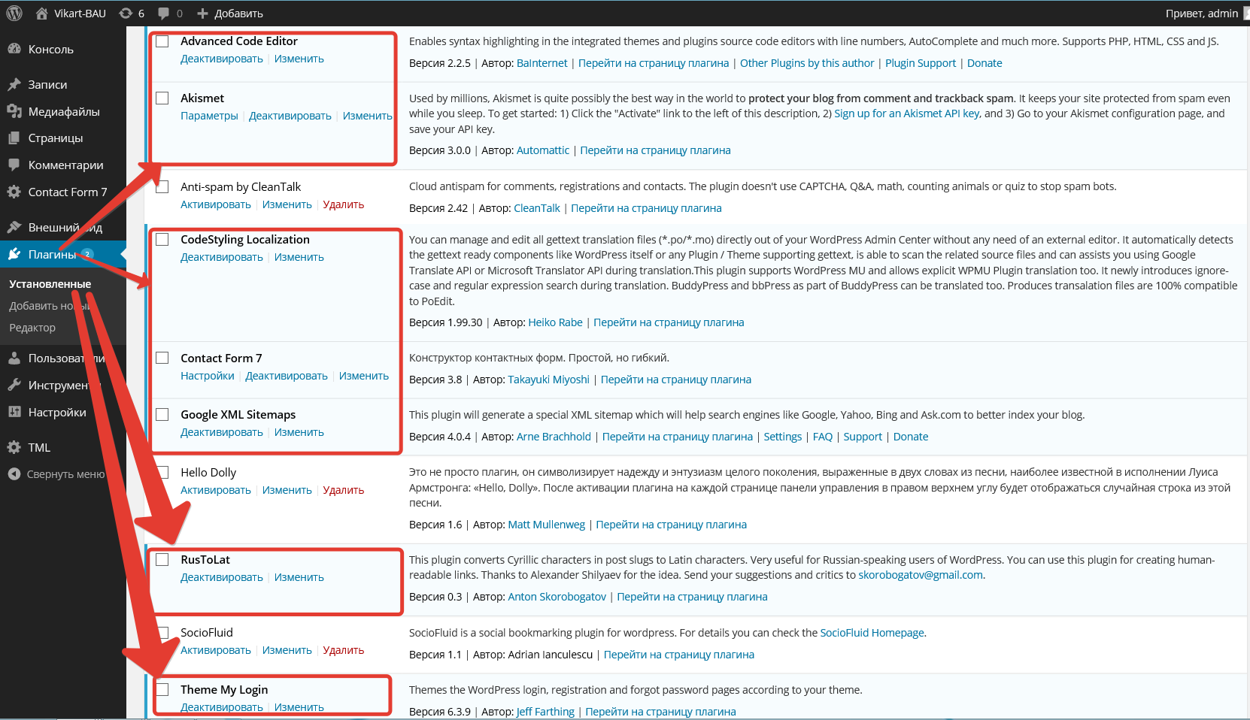Image resolution: width=1250 pixels, height=720 pixels.
Task: Click the Внешний вид brush icon
Action: [14, 227]
